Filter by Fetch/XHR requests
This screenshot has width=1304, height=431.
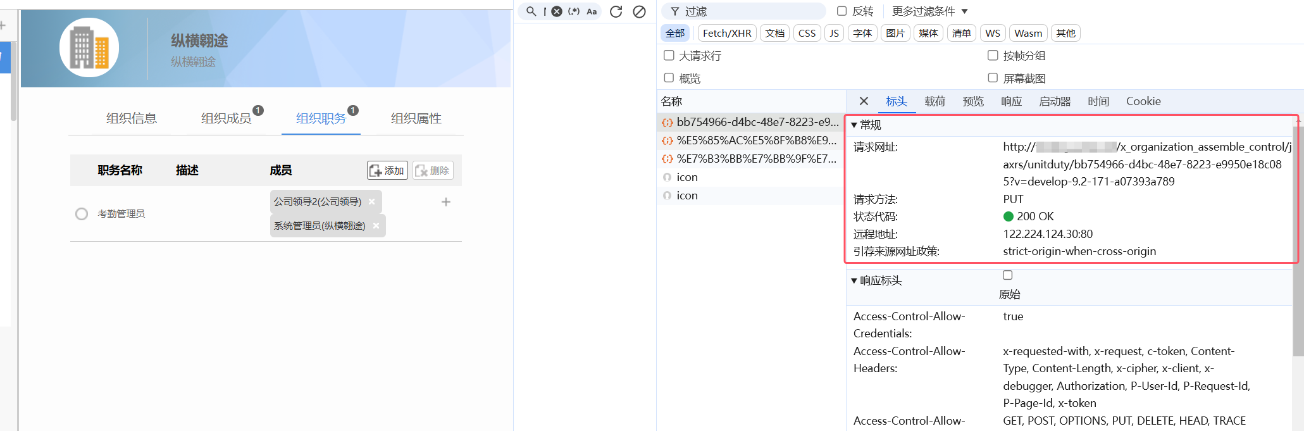coord(727,33)
